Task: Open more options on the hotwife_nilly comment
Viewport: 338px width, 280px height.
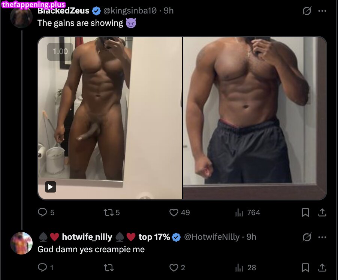Action: (x=322, y=237)
